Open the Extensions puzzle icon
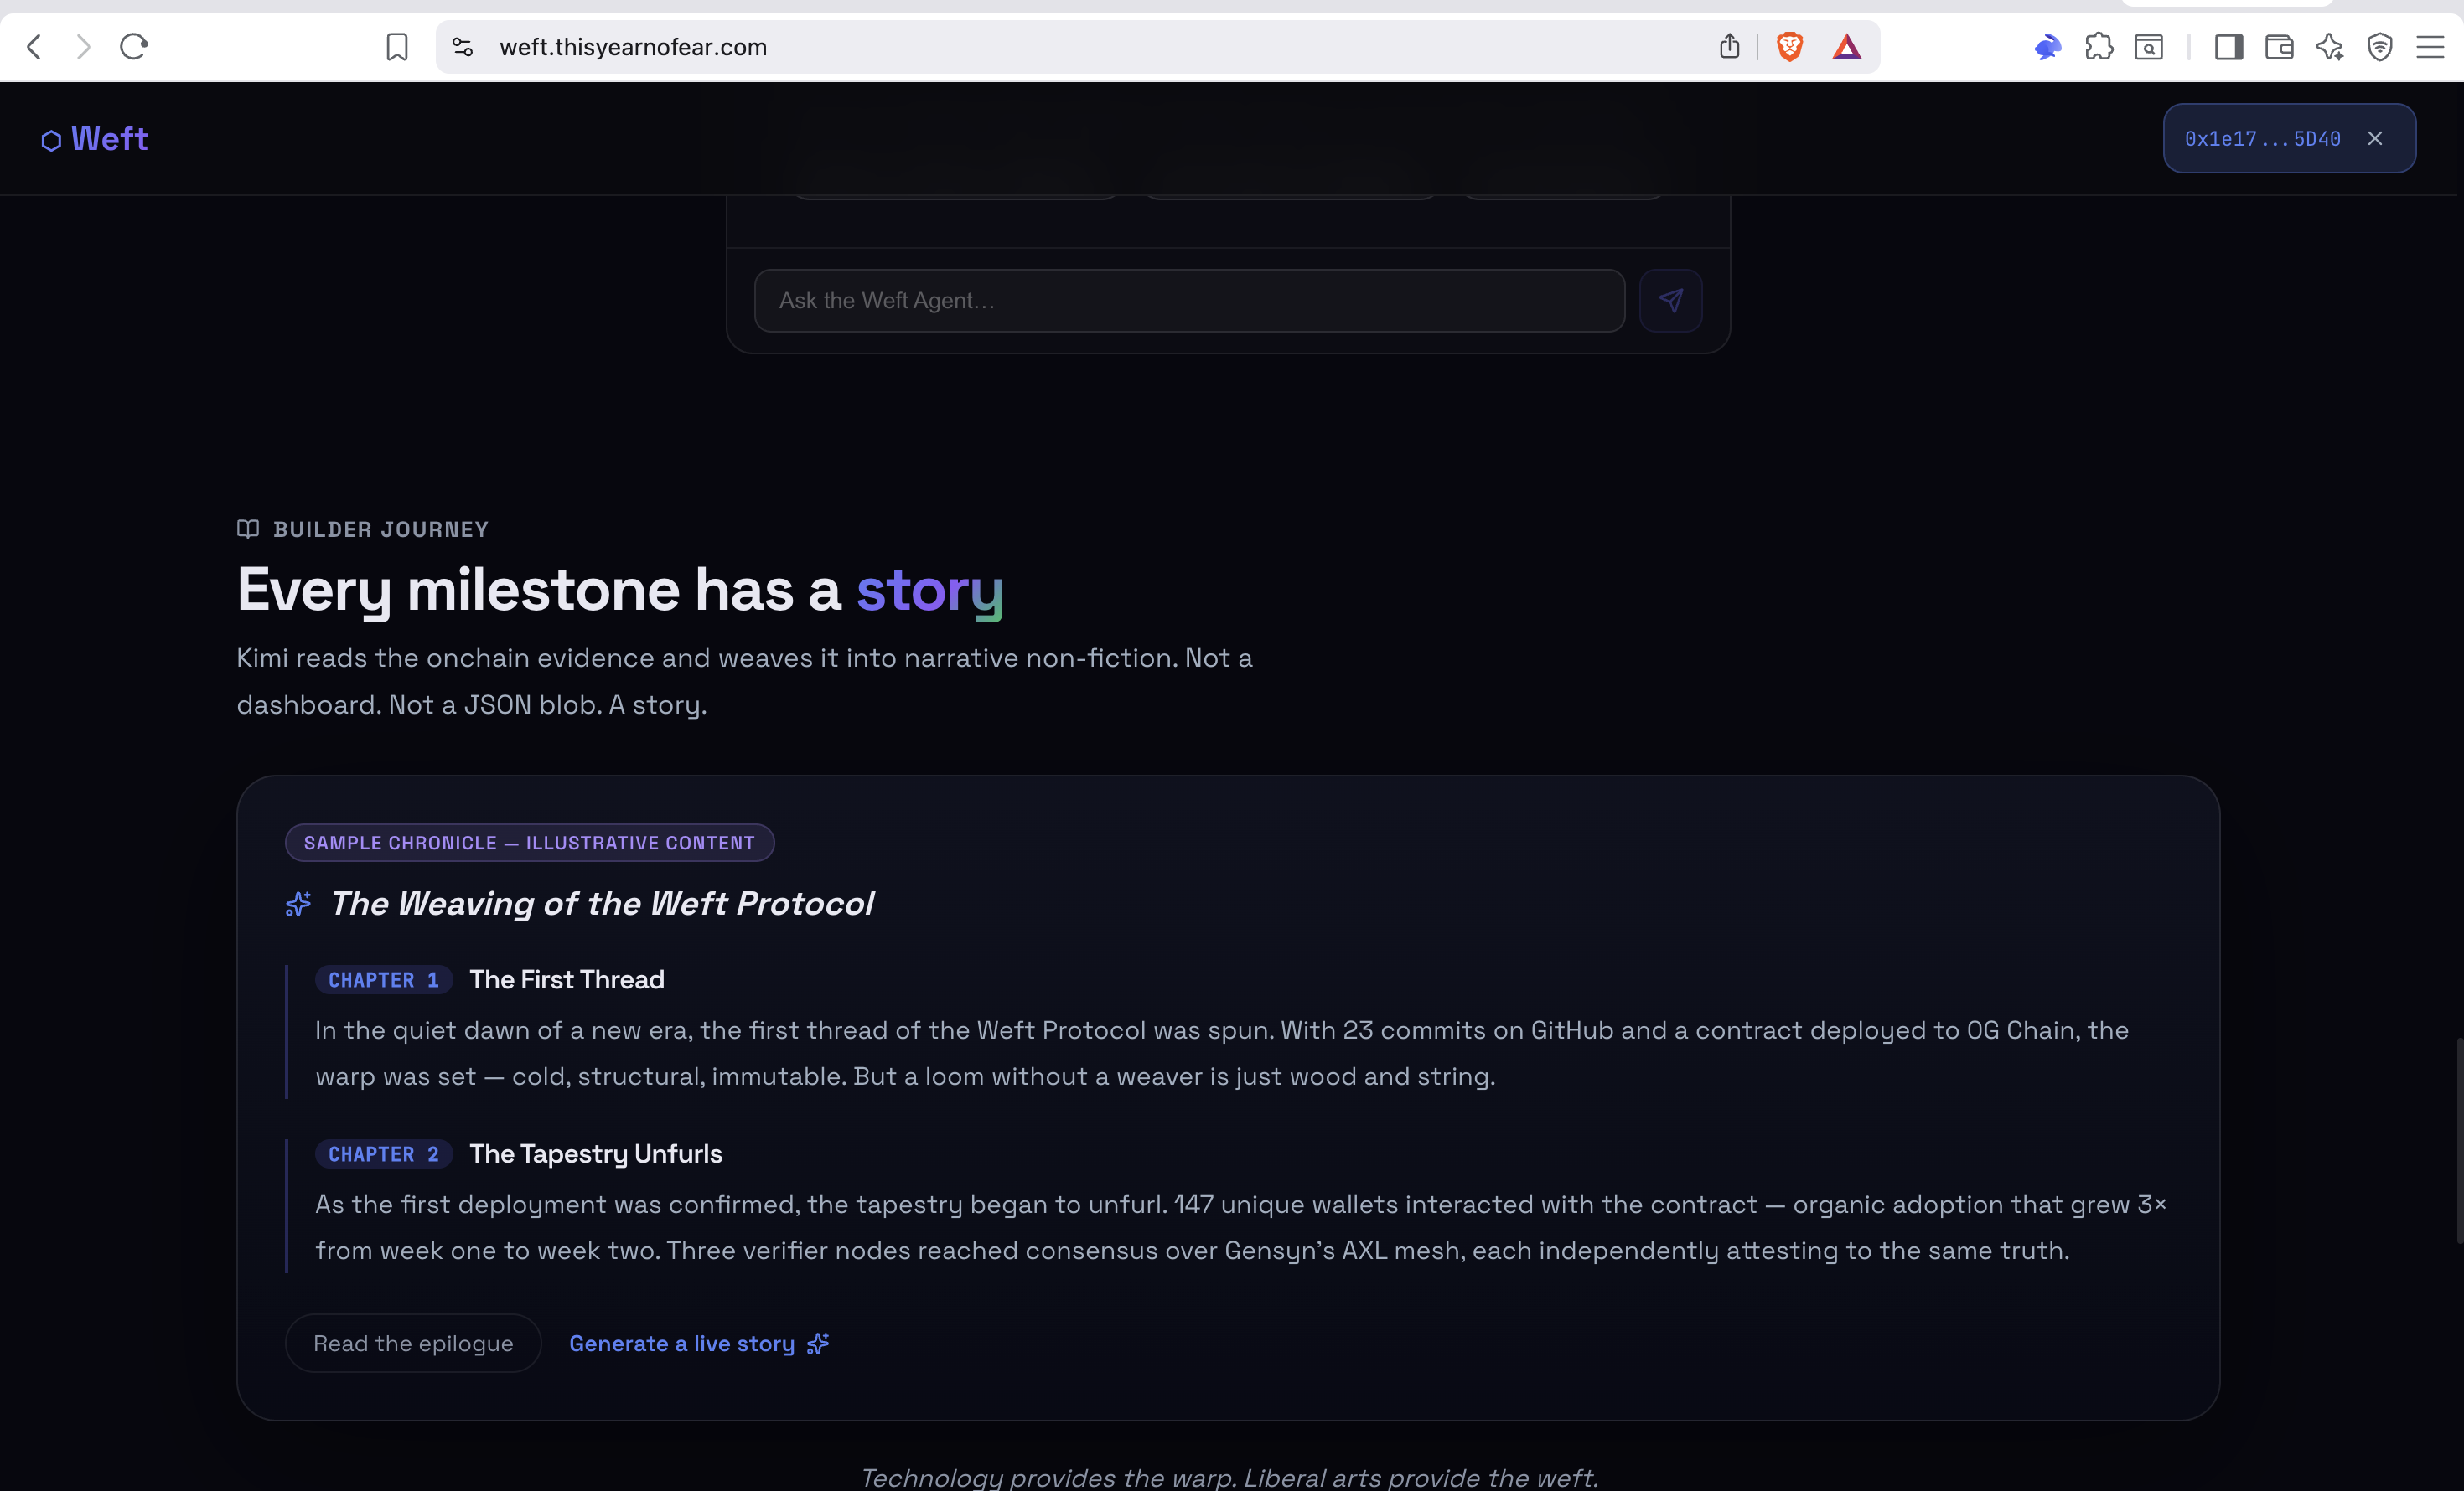This screenshot has width=2464, height=1491. (x=2099, y=47)
